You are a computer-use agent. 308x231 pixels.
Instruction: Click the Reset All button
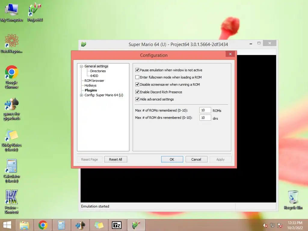116,159
